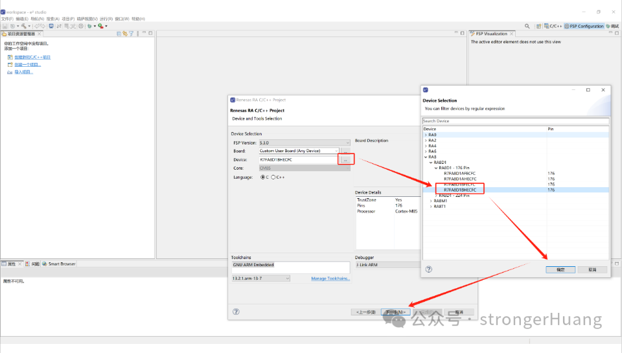
Task: Open the 窗口(W) menu
Action: pyautogui.click(x=122, y=19)
